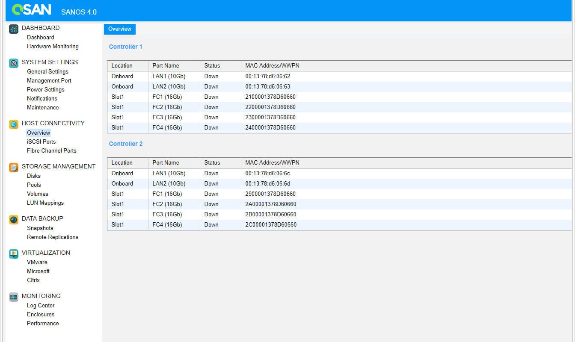The width and height of the screenshot is (575, 342).
Task: Select WWPN 2900001378D60660
Action: point(270,194)
